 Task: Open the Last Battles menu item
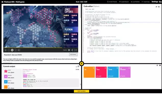point(135,2)
